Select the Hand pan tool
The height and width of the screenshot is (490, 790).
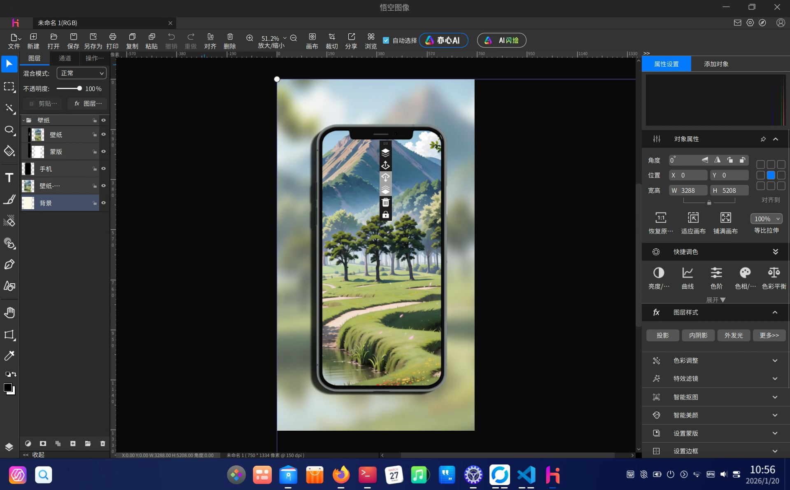(x=9, y=313)
